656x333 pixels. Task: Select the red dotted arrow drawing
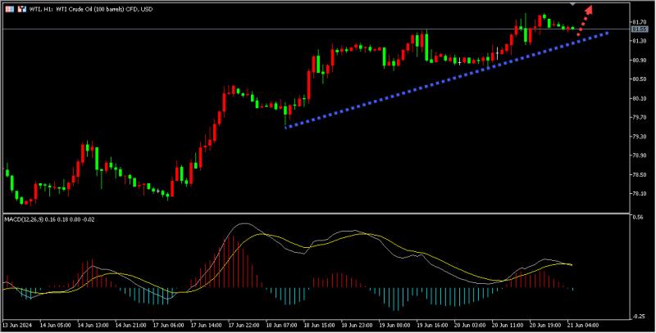[x=585, y=20]
